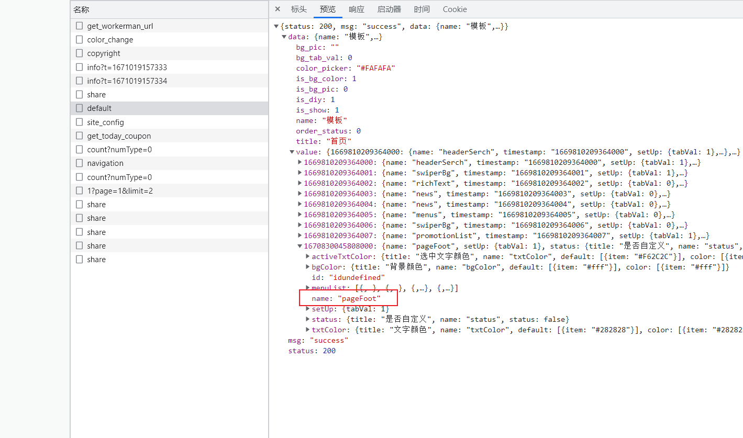Click the is_bg_color: 1 line

click(326, 78)
